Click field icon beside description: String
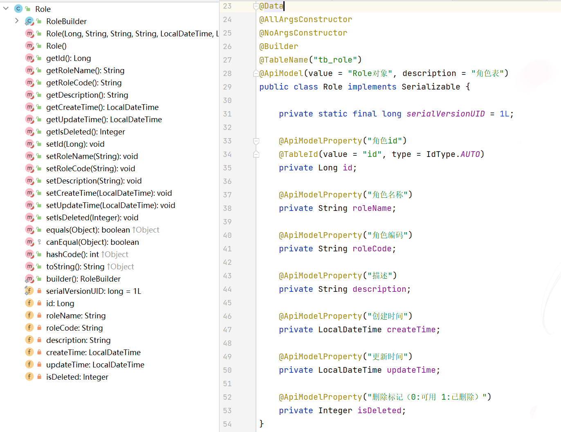The image size is (561, 432). click(x=29, y=340)
